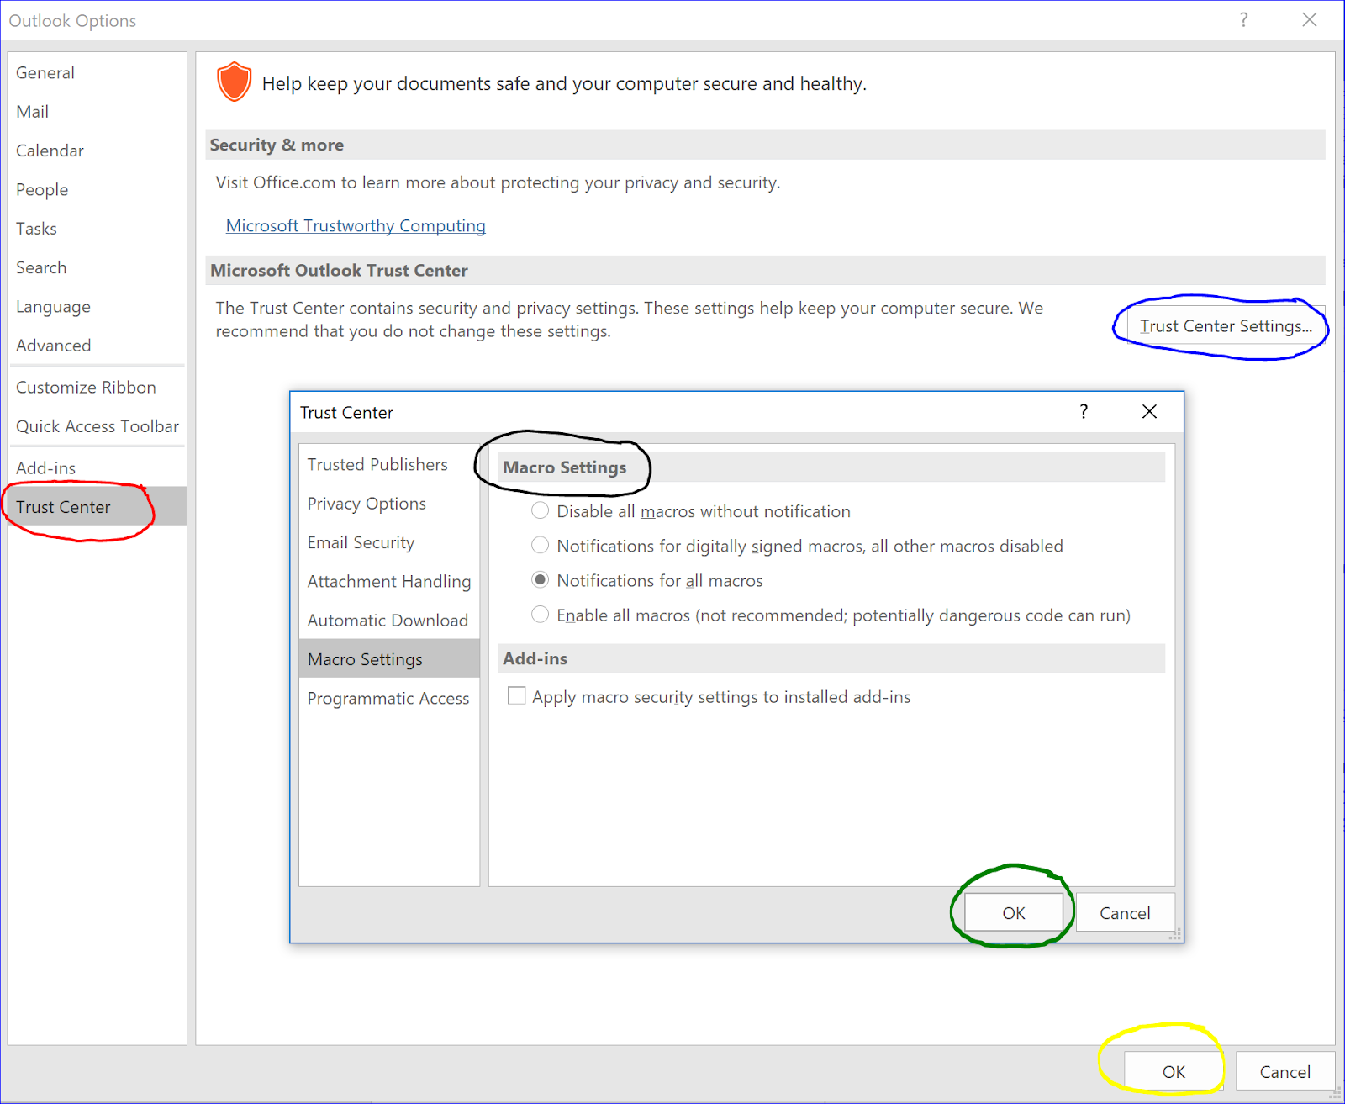Open the Advanced options category
This screenshot has width=1345, height=1104.
(98, 346)
